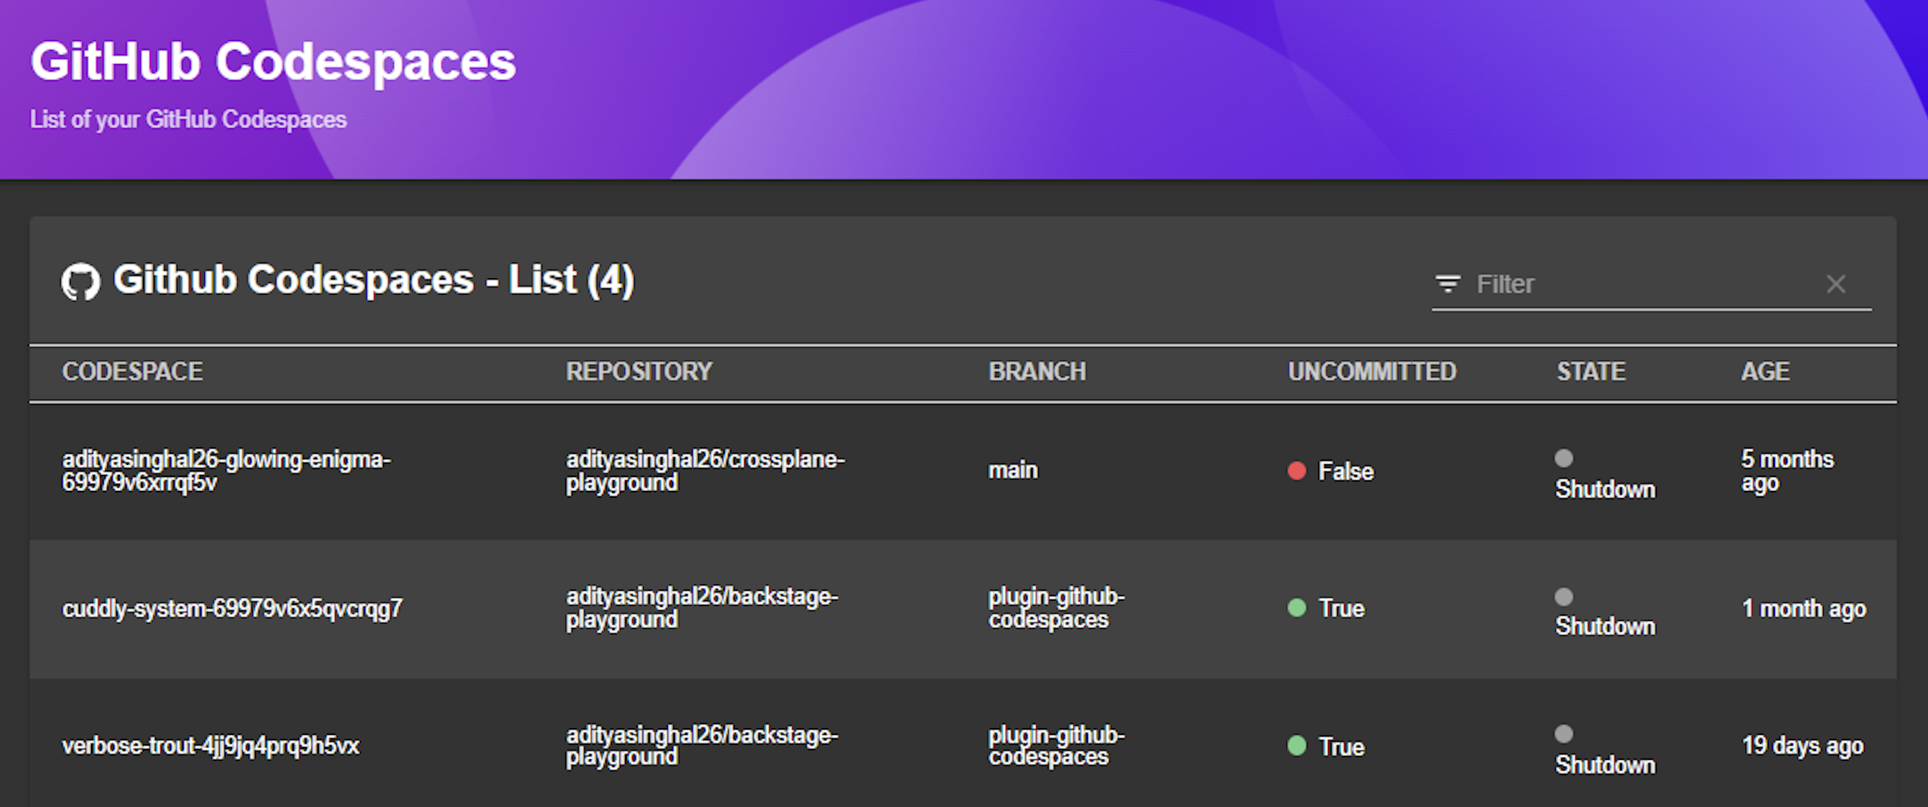Click green True dot in verbose-trout row
The height and width of the screenshot is (807, 1928).
click(1296, 746)
